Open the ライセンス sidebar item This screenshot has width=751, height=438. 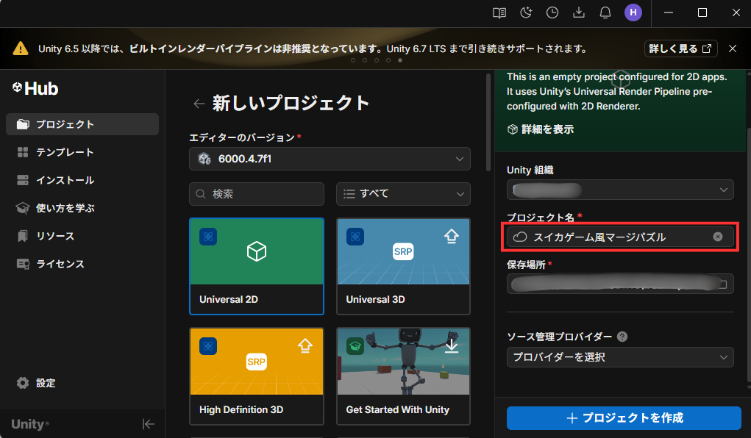tap(82, 264)
